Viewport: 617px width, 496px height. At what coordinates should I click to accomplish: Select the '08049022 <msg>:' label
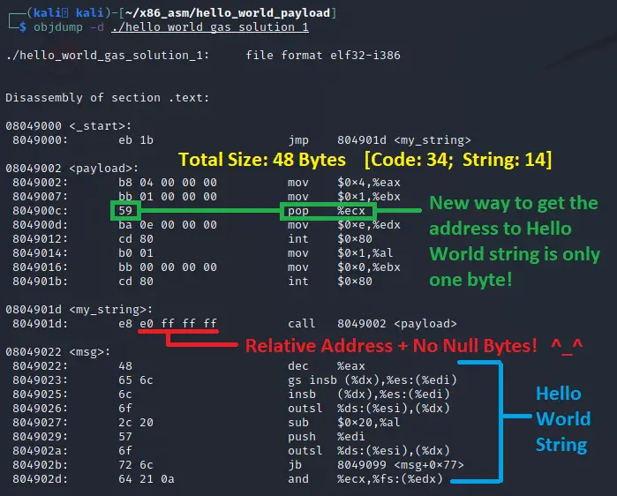coord(58,351)
